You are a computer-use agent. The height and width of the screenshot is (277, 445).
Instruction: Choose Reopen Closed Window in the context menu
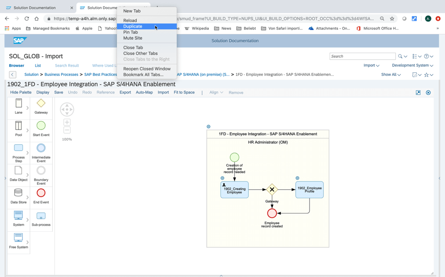(147, 69)
